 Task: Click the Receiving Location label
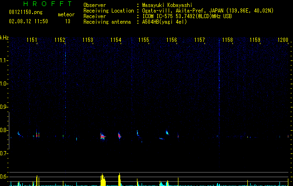109,11
